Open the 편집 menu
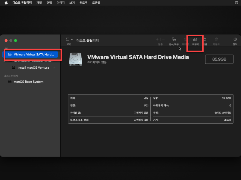The width and height of the screenshot is (241, 180). [x=49, y=3]
